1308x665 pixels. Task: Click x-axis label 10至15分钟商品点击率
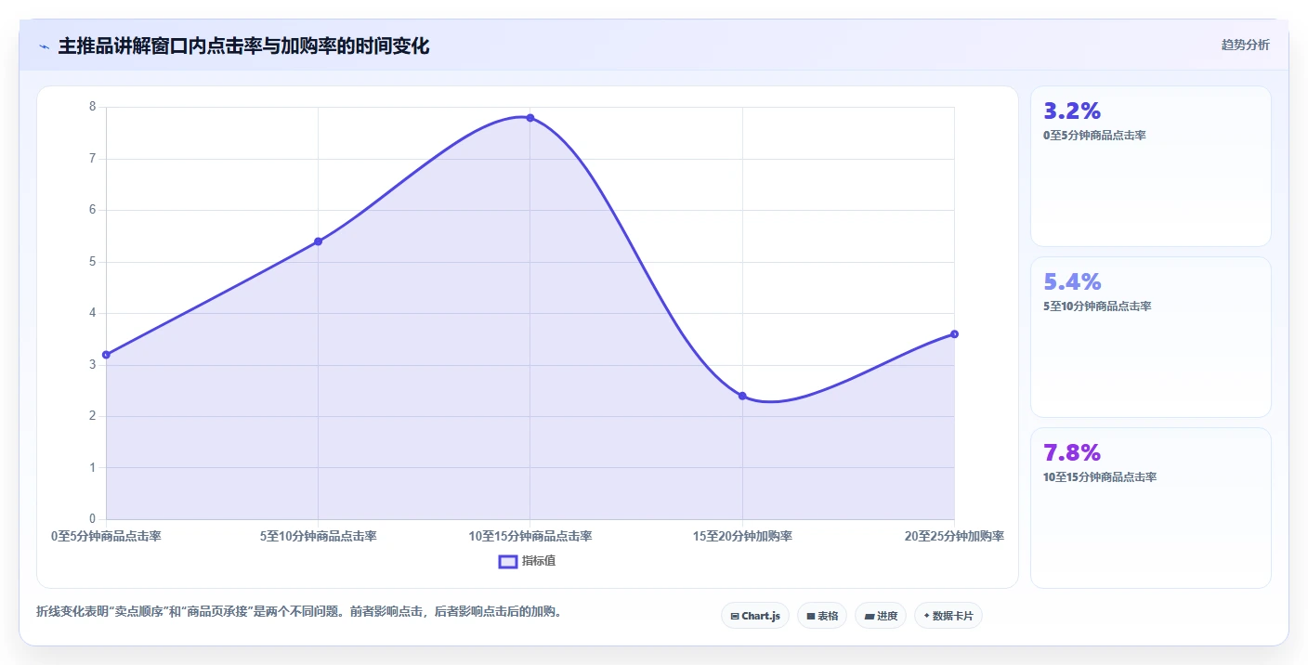click(530, 536)
